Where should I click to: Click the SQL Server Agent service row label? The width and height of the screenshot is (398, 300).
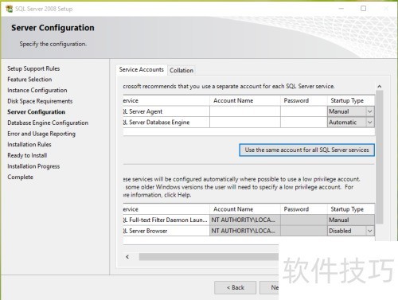(166, 111)
